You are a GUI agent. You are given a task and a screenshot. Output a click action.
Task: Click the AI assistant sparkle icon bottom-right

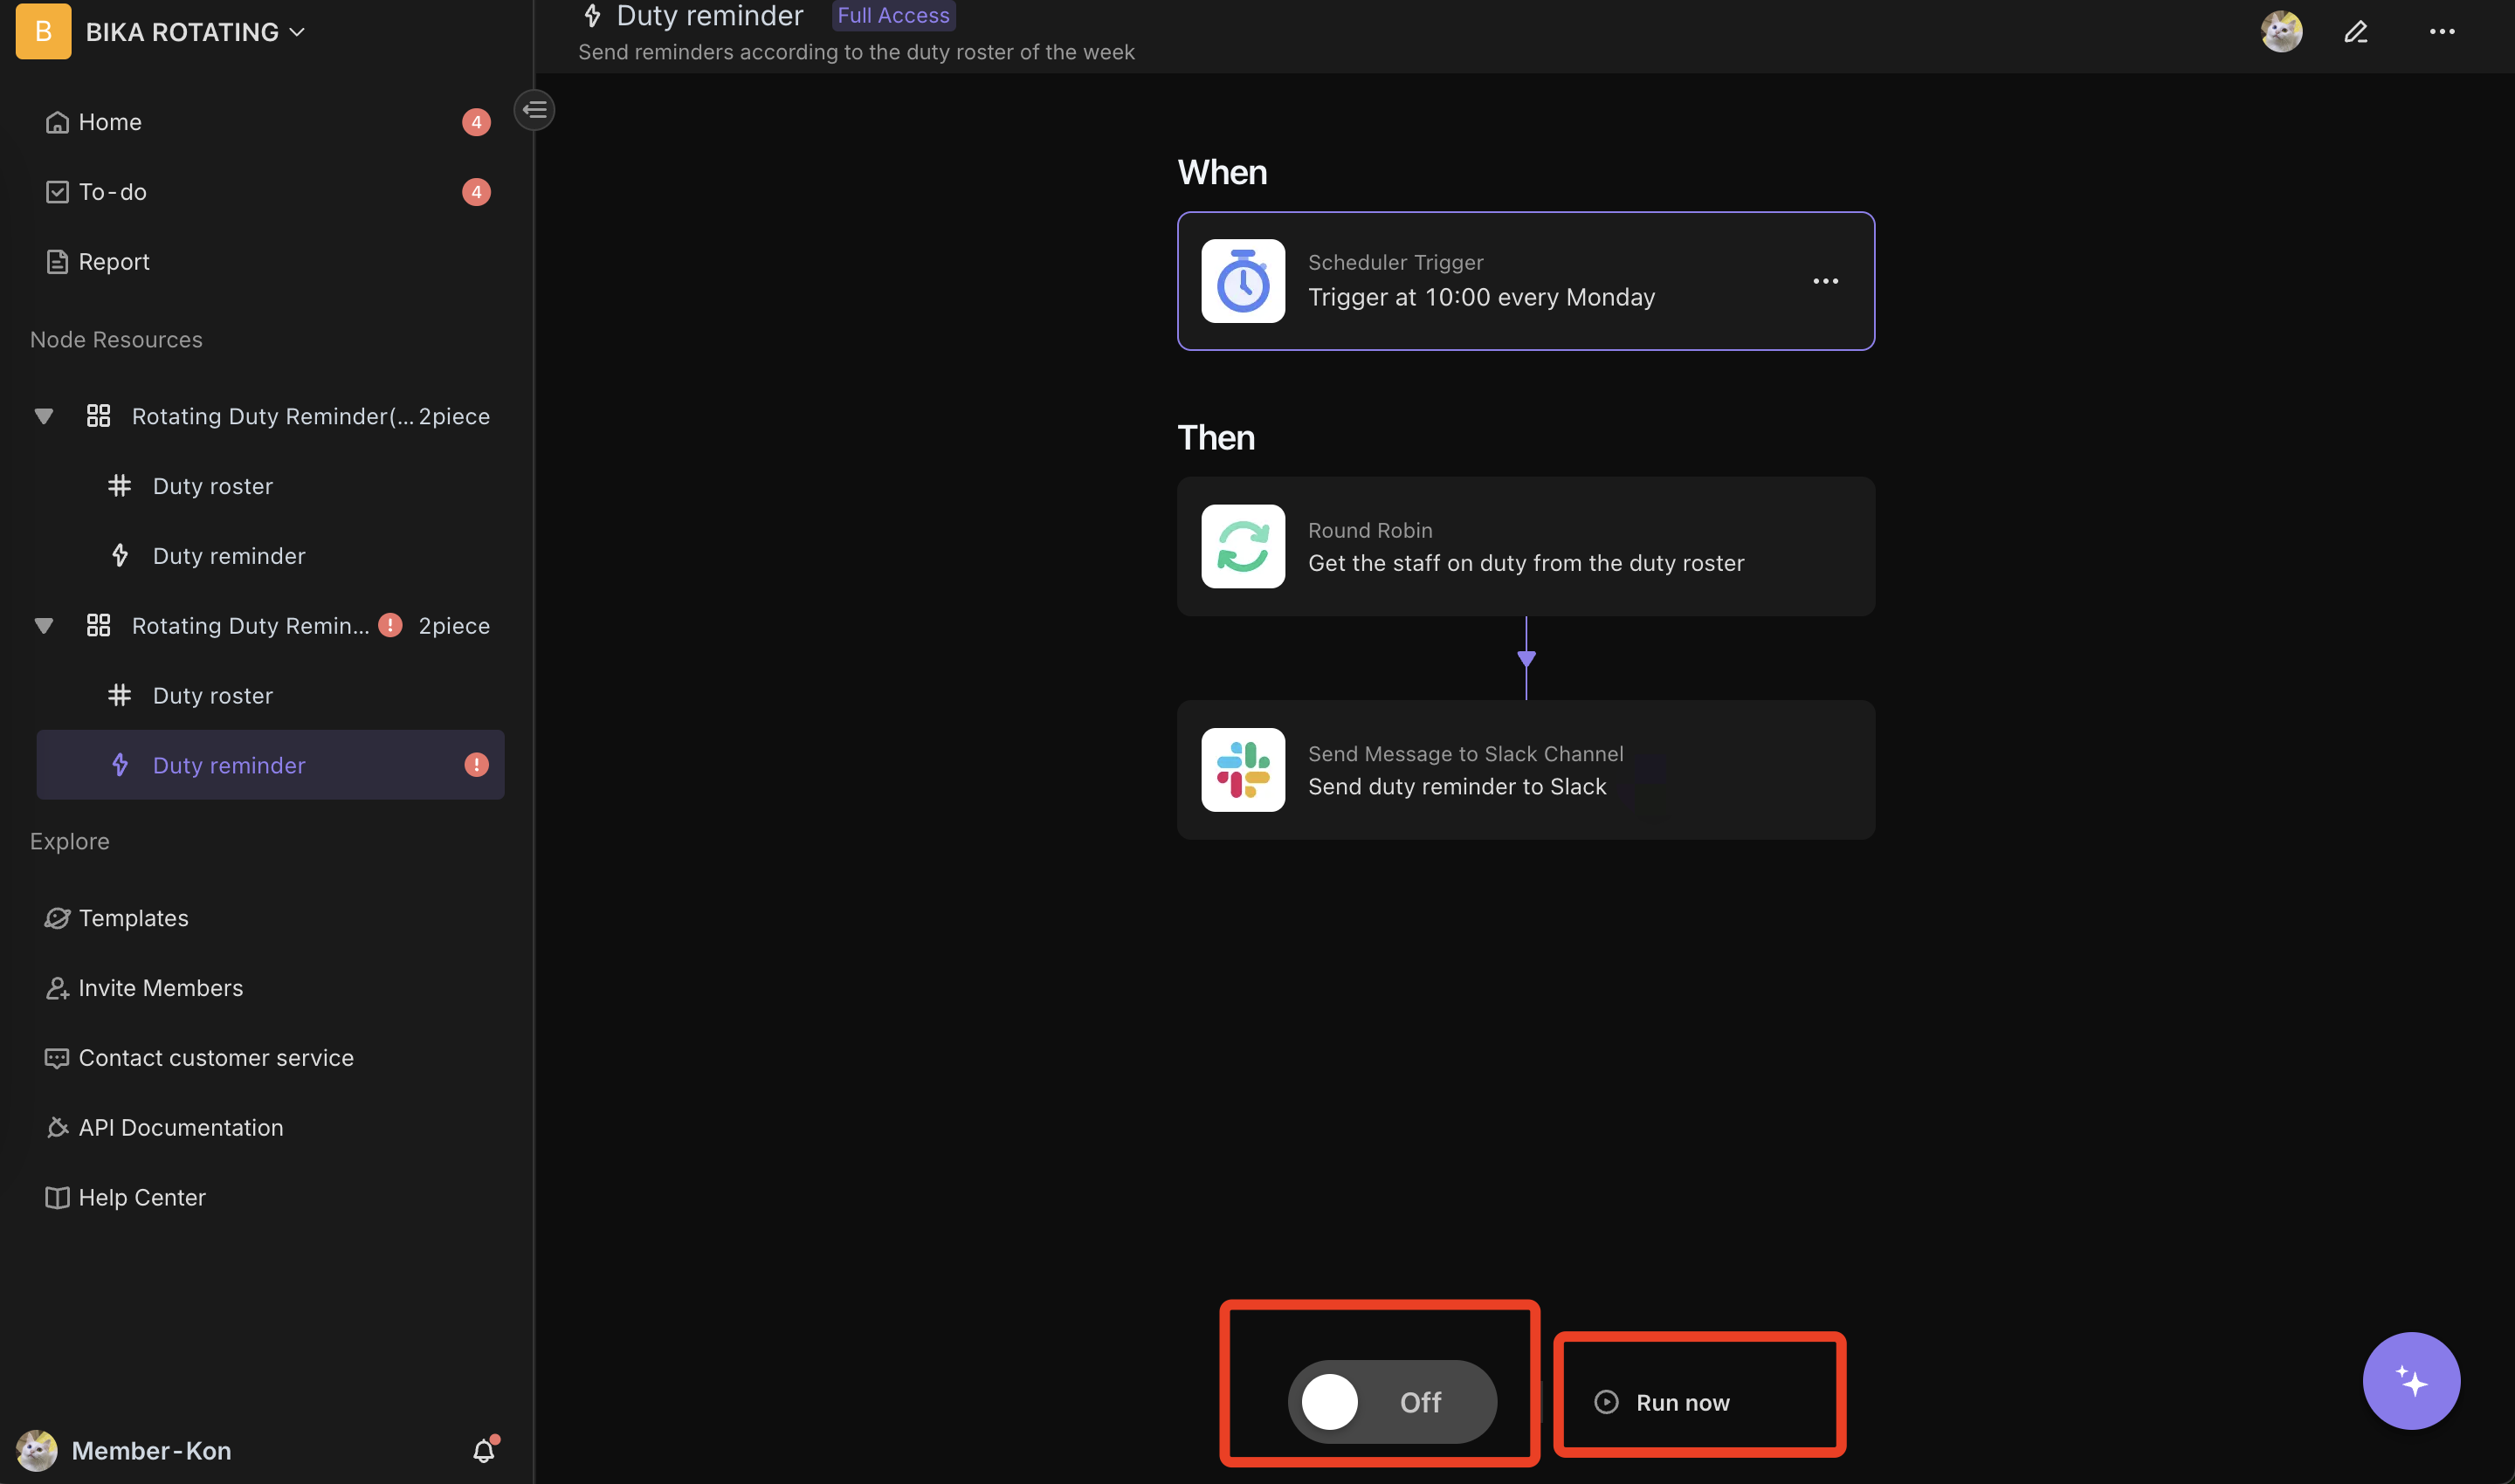coord(2411,1380)
